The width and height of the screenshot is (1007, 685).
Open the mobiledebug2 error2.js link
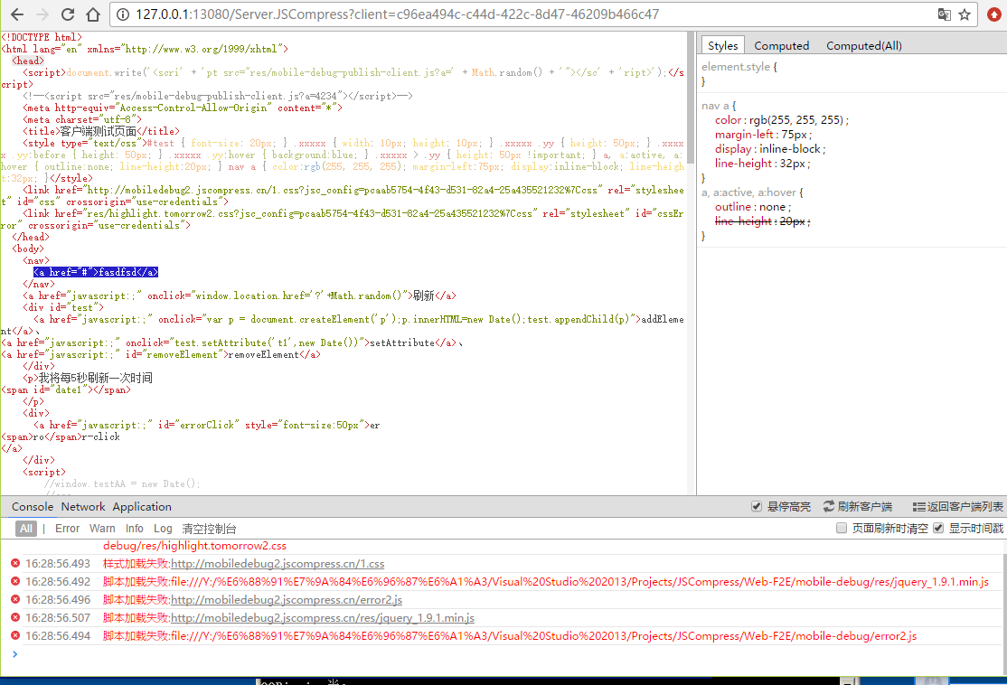287,600
